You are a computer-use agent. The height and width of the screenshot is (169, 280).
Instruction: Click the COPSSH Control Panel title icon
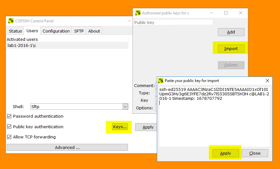tap(11, 21)
